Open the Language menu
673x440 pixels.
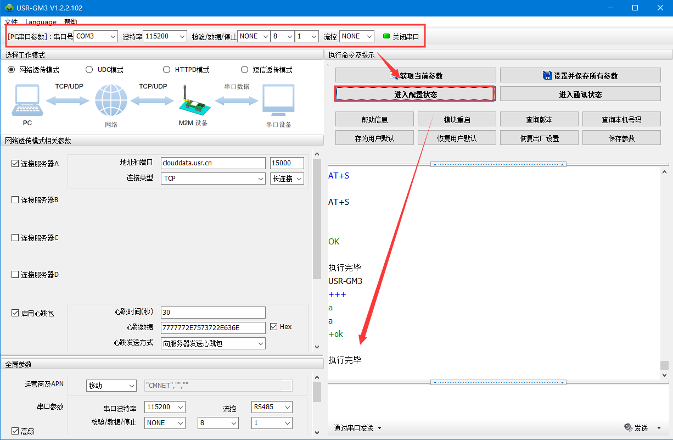point(41,22)
